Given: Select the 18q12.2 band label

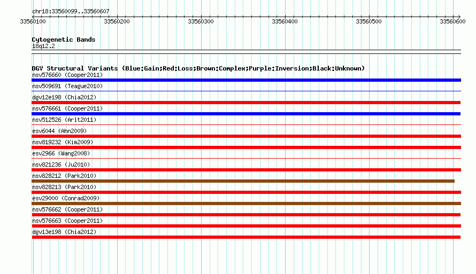Looking at the screenshot, I should pos(43,46).
